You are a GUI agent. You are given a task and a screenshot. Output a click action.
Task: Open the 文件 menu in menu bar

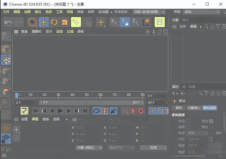point(6,12)
